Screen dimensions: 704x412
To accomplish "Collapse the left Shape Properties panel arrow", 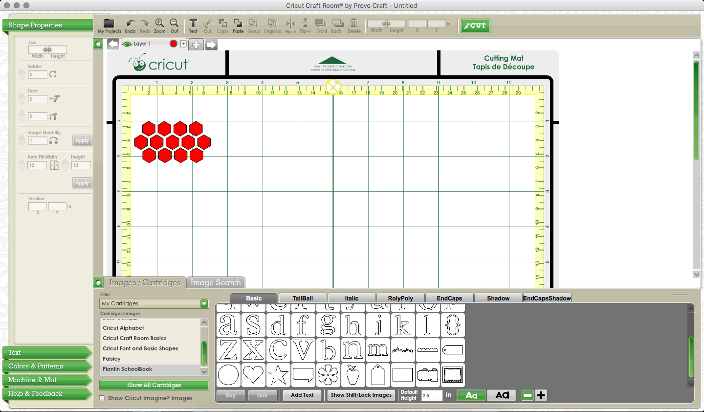I will click(98, 44).
